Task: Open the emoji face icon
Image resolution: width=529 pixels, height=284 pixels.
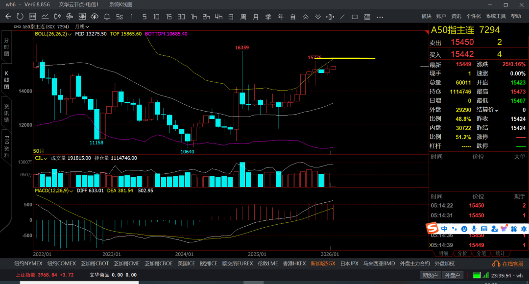Action: click(464, 229)
